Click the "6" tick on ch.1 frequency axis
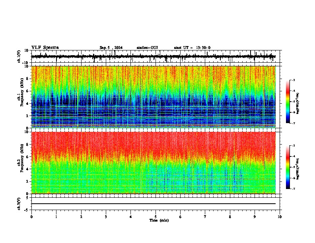The width and height of the screenshot is (315, 243). point(27,91)
